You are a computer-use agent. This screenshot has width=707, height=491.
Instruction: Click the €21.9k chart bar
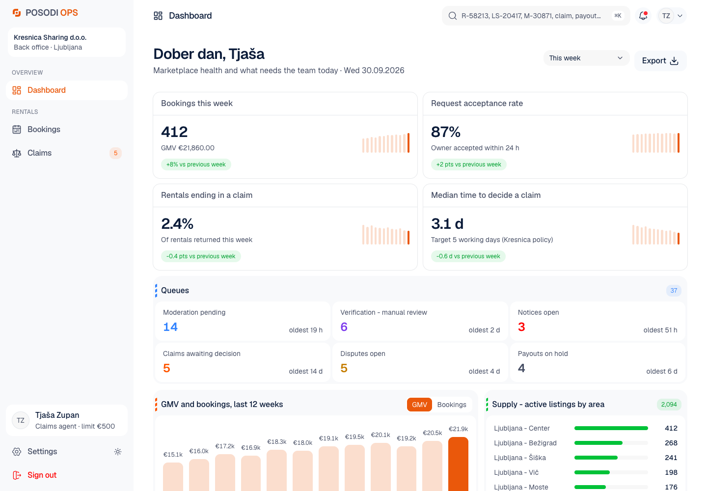(x=458, y=464)
